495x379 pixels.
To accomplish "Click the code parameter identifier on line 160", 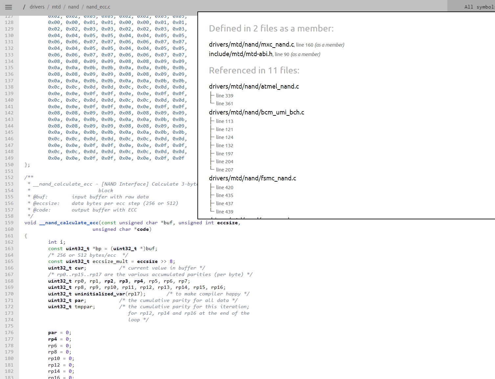I will pyautogui.click(x=143, y=229).
